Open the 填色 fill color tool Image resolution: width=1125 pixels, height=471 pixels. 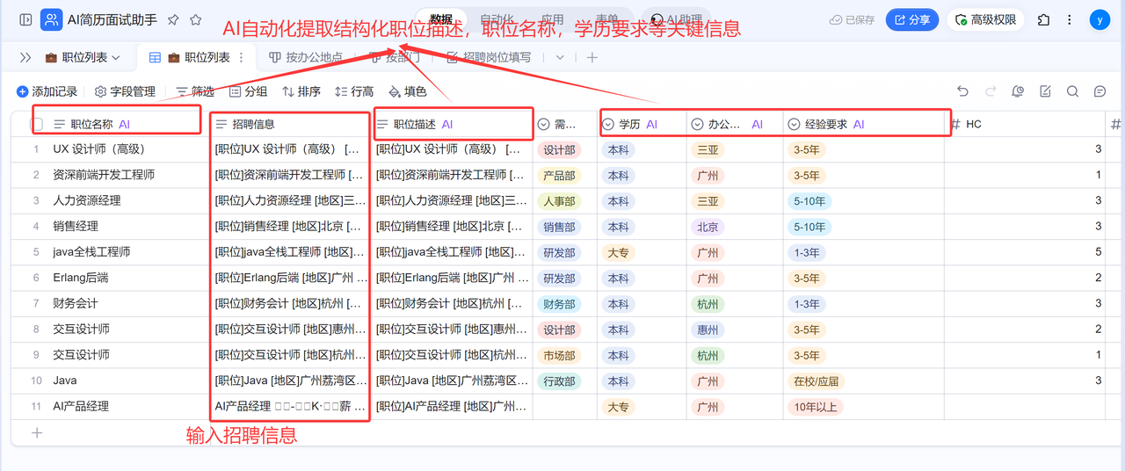pyautogui.click(x=407, y=91)
